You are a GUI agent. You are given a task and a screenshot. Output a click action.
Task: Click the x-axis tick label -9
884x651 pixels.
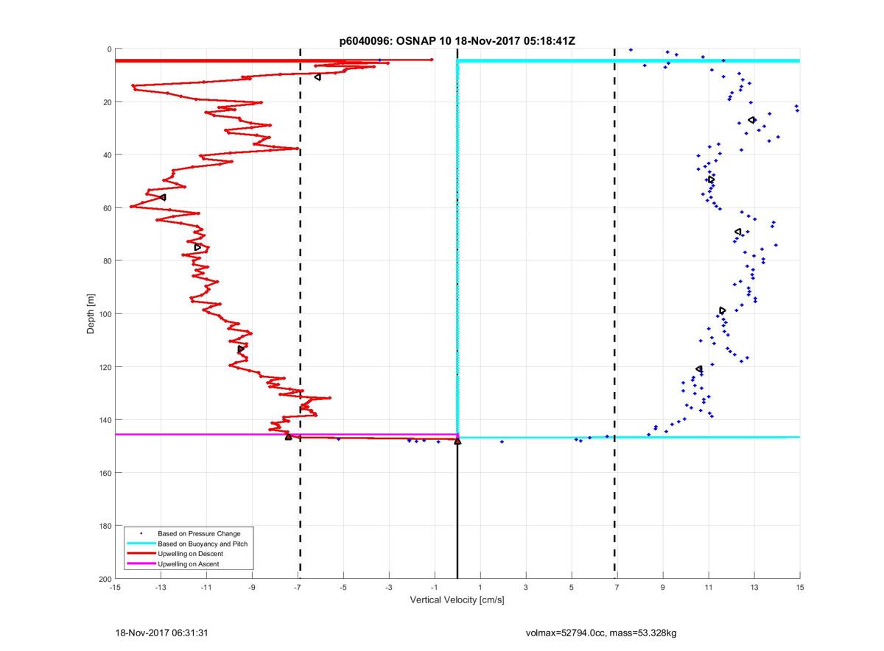[251, 587]
